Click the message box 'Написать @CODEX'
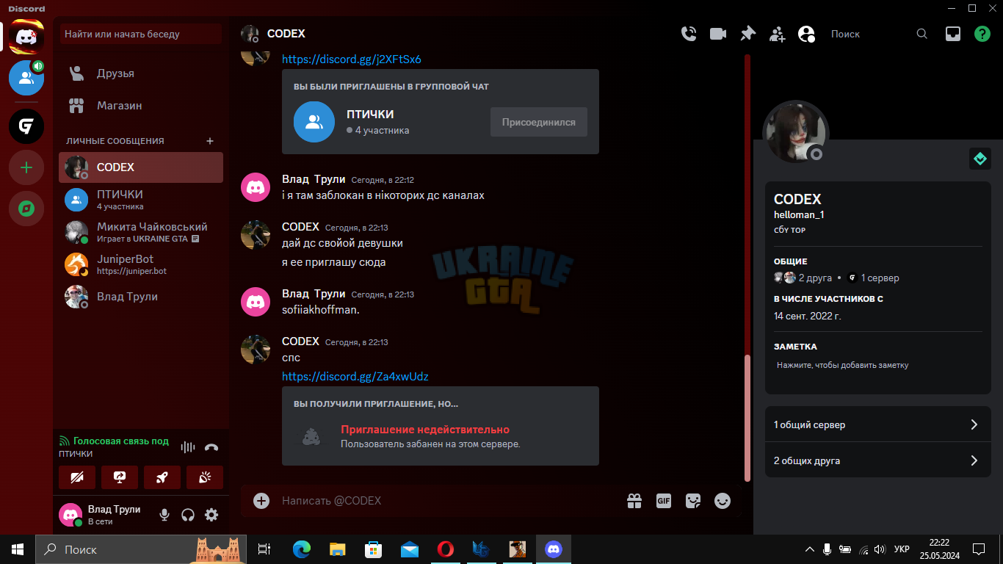 (448, 501)
